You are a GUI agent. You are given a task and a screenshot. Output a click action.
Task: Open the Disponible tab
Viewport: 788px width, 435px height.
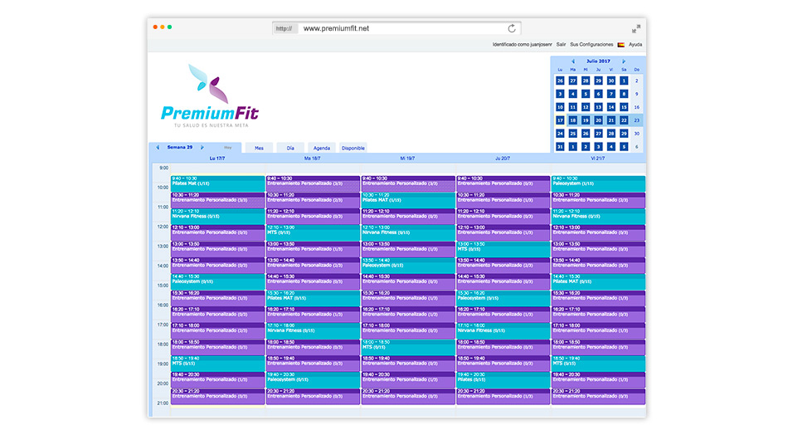pos(353,148)
